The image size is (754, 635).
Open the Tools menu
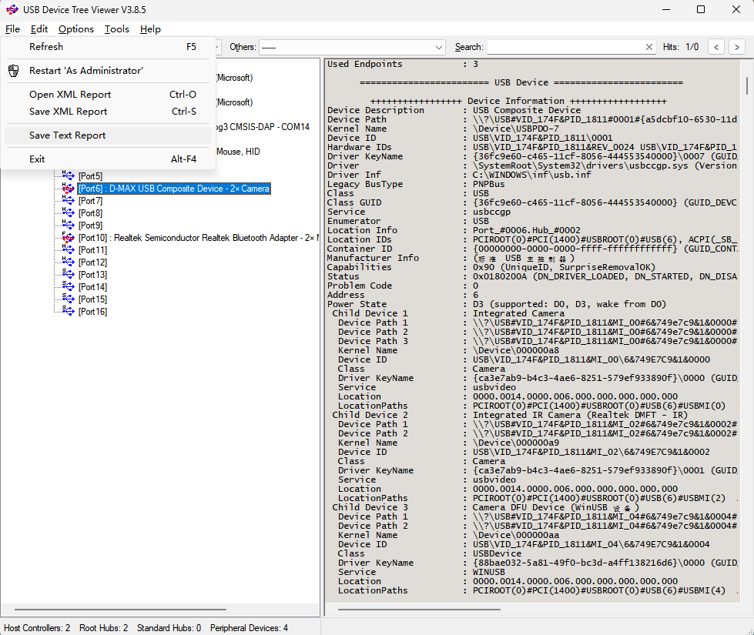[117, 29]
